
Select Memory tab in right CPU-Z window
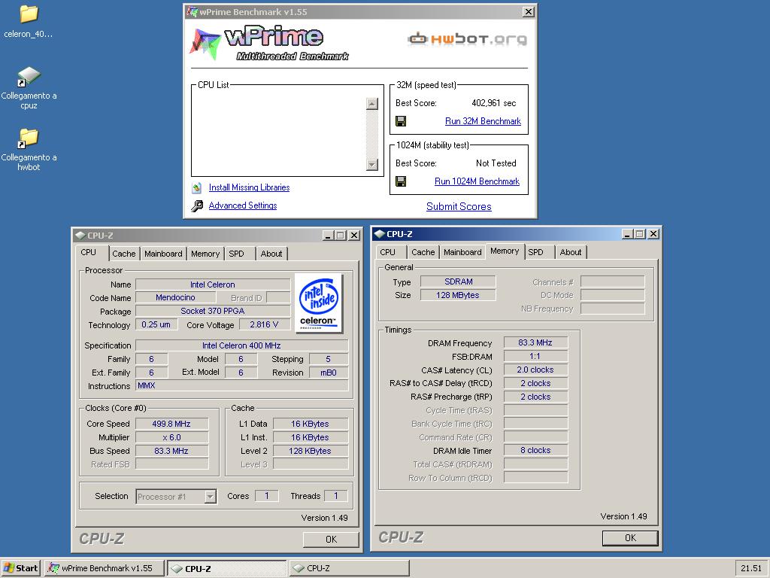(x=505, y=251)
